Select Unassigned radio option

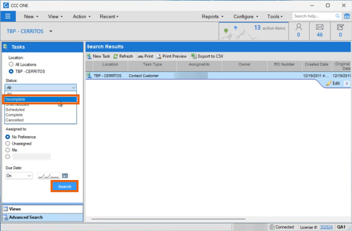8,144
